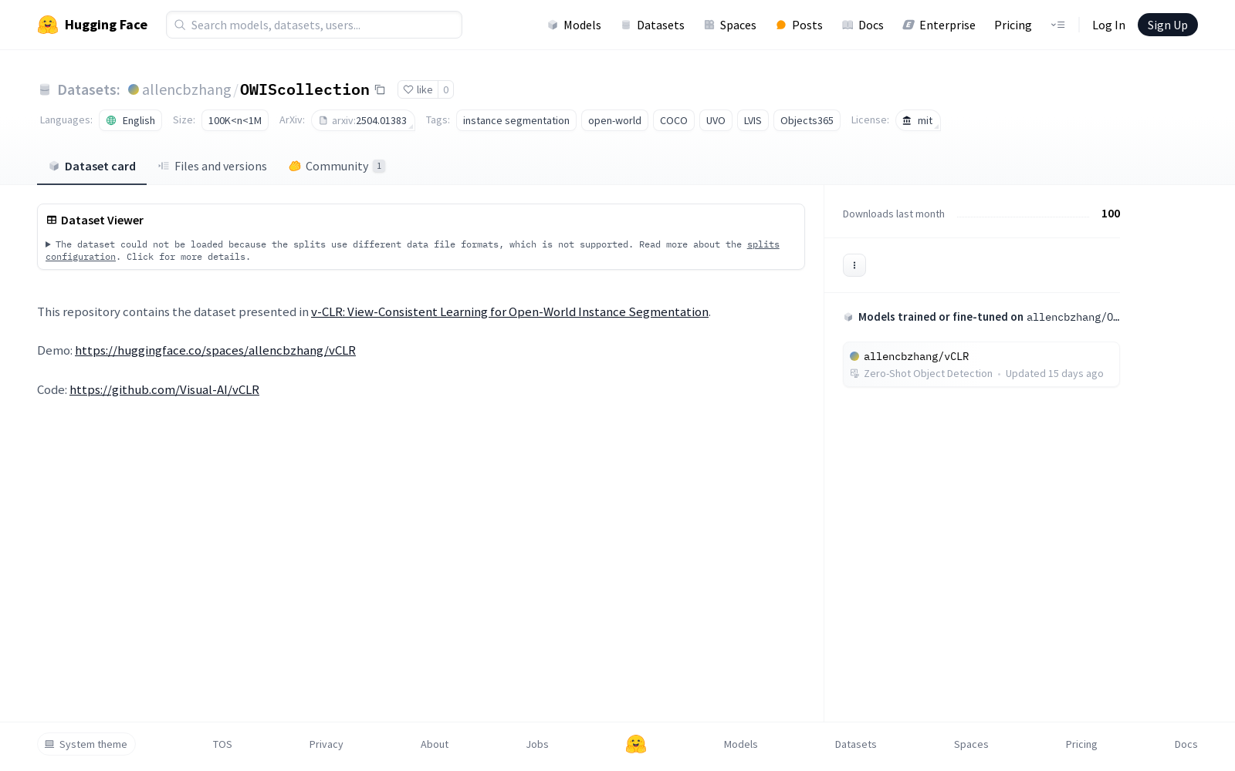Click the 100K<n<1M size tag

(x=235, y=120)
